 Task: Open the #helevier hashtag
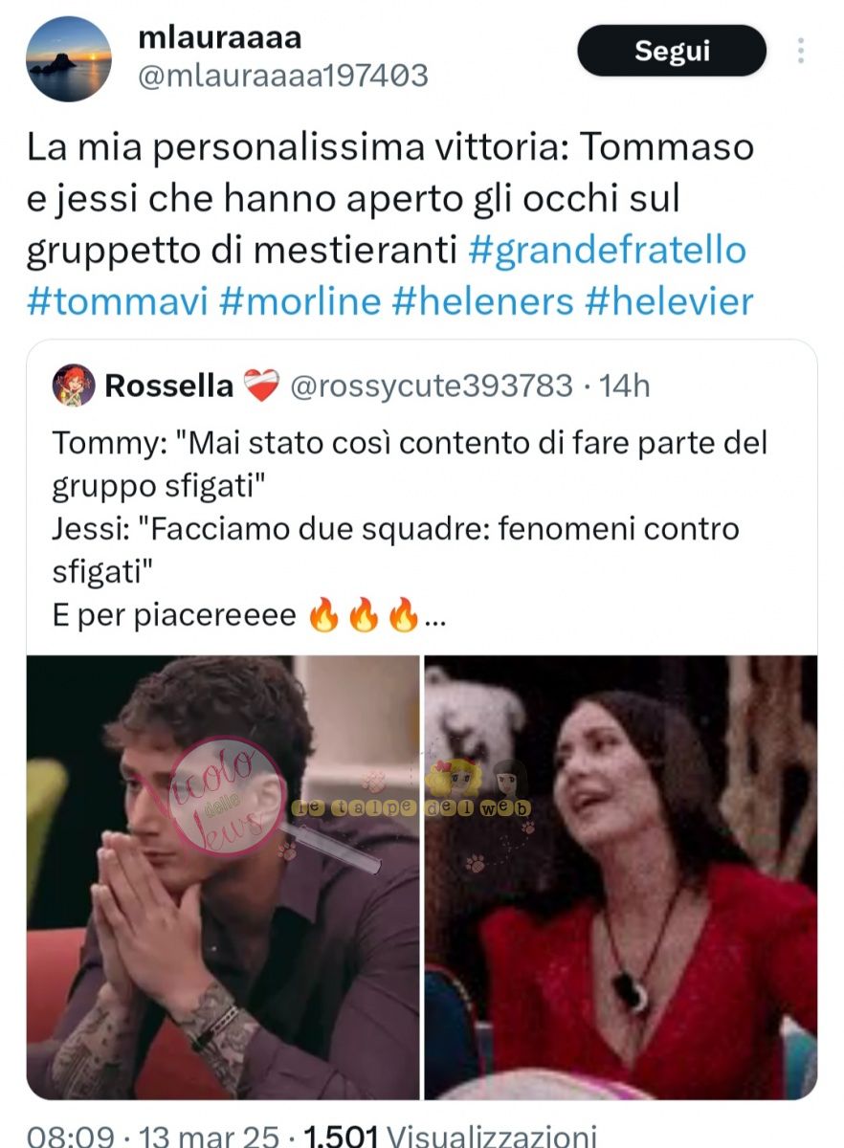pos(669,301)
